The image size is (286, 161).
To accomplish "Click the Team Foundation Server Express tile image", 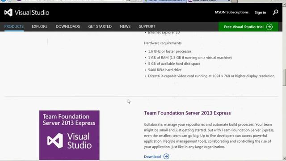I will (x=69, y=135).
